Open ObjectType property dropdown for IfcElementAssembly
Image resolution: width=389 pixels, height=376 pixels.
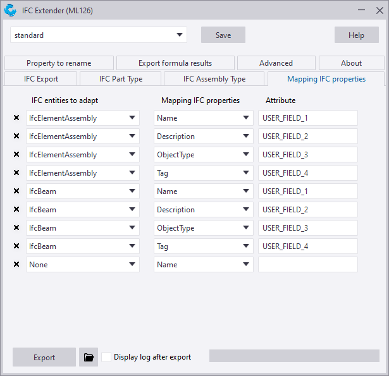pyautogui.click(x=204, y=154)
